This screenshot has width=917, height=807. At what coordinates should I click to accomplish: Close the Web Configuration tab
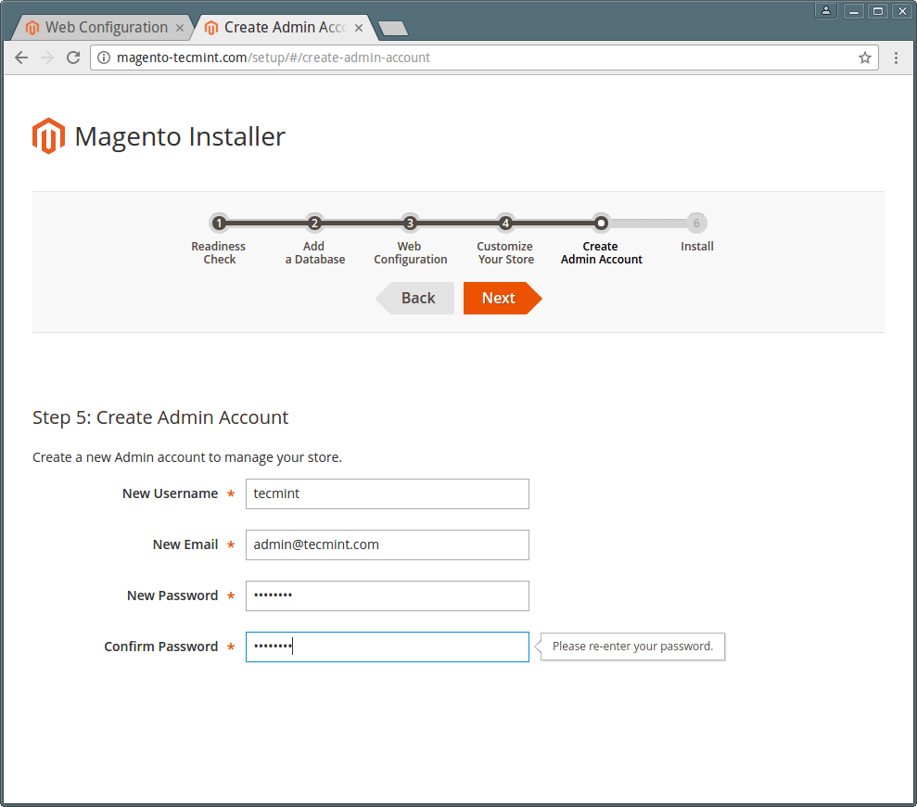(x=180, y=28)
